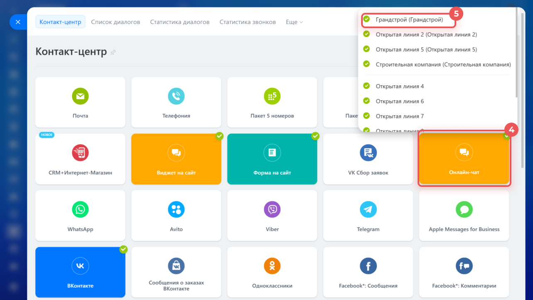533x300 pixels.
Task: Open the Форма на сайт tile
Action: click(272, 159)
